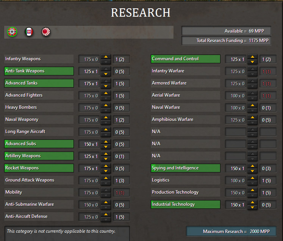Increase Rocket Weapons research with up arrow

click(106, 166)
